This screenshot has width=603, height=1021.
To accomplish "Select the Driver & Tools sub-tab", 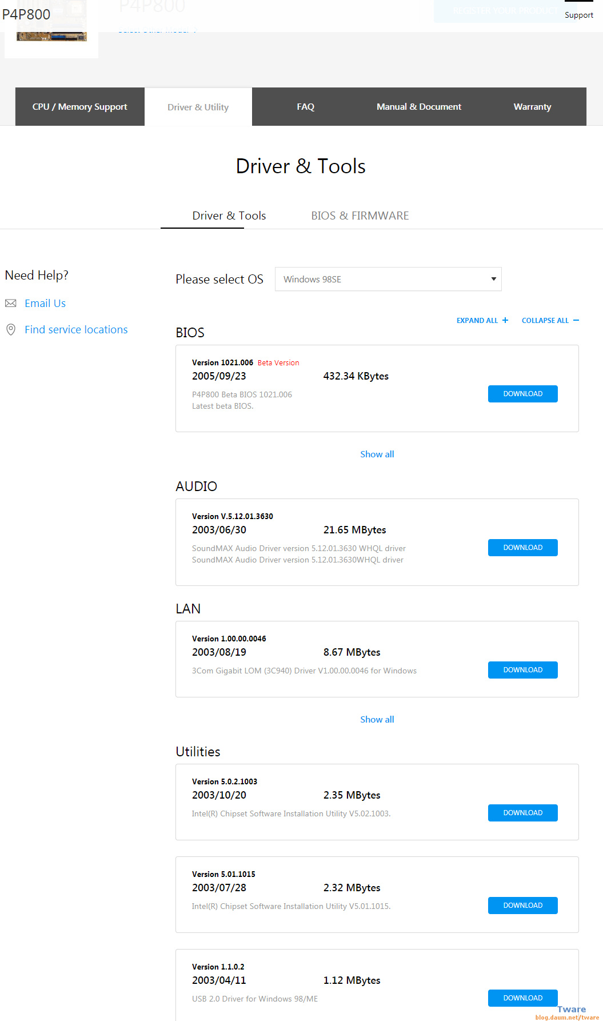I will tap(229, 216).
